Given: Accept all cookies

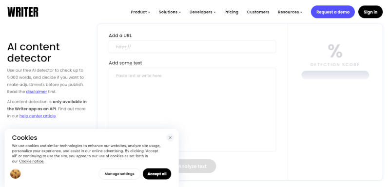Looking at the screenshot, I should [x=157, y=174].
